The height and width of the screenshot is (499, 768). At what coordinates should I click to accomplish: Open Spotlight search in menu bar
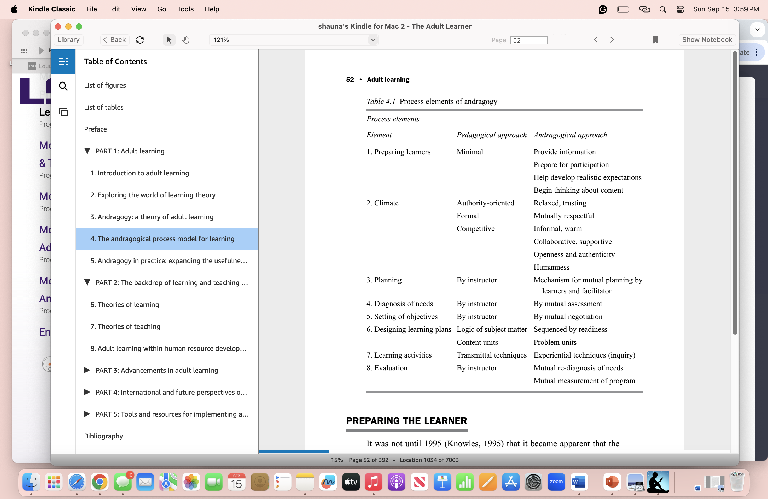point(662,9)
